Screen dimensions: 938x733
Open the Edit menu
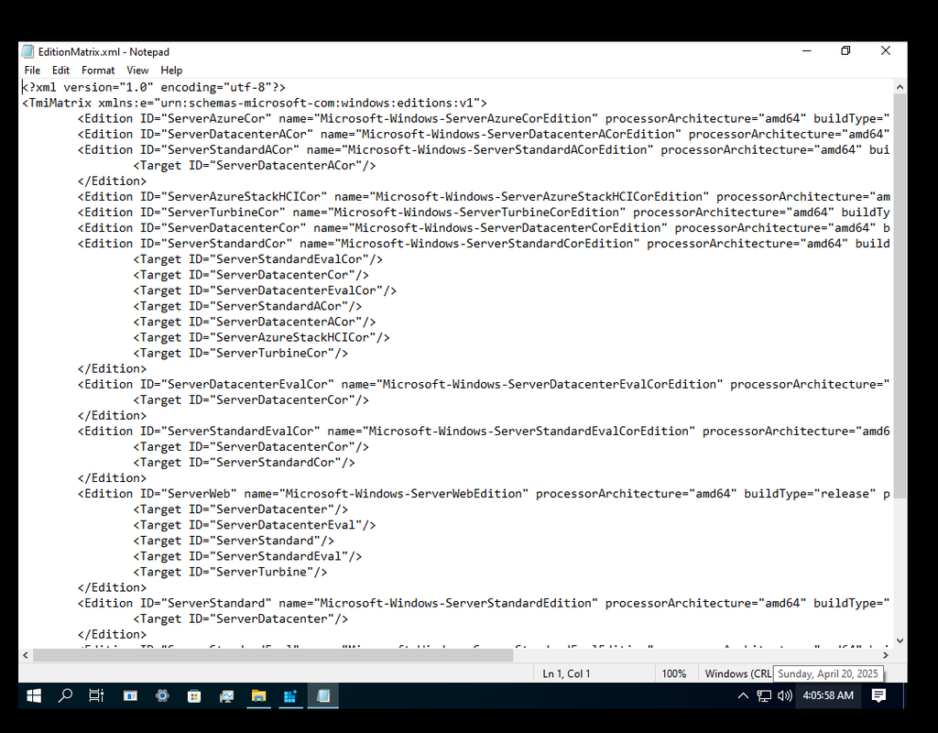coord(60,70)
